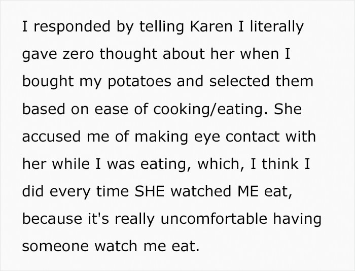Image resolution: width=355 pixels, height=271 pixels.
Task: Click the word "because" in the text
Action: [x=52, y=219]
